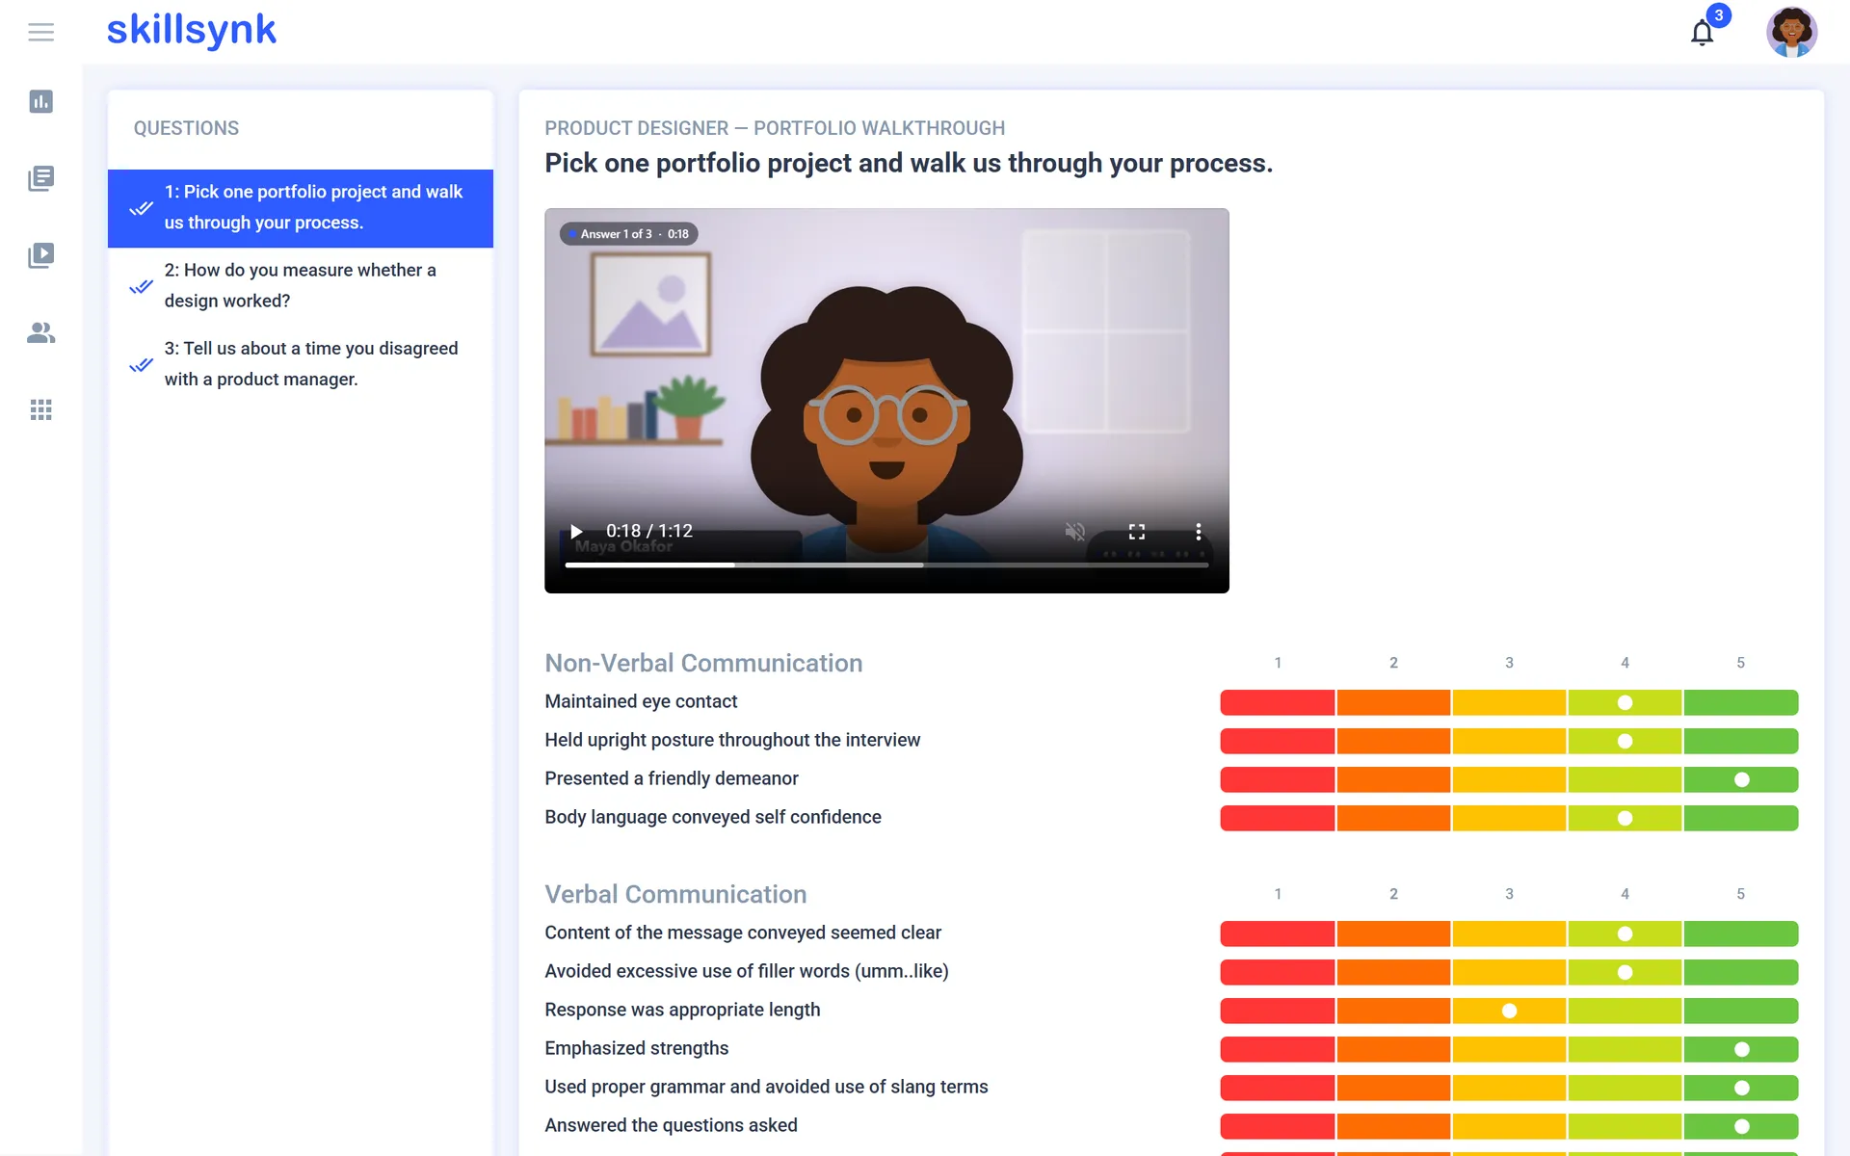Rate Response appropriate length as 4
Screen dimensions: 1850x1156
(1625, 1011)
